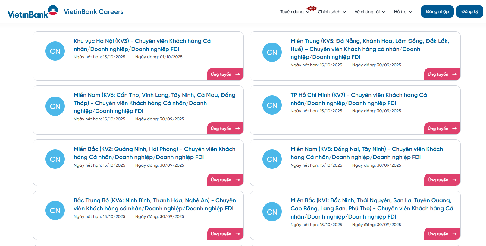Click CN avatar of Bắc Trung Bộ job

tap(55, 211)
